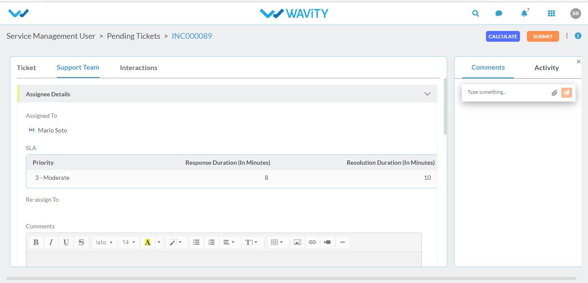Image resolution: width=588 pixels, height=283 pixels.
Task: Click the response duration value 8
Action: click(x=266, y=178)
